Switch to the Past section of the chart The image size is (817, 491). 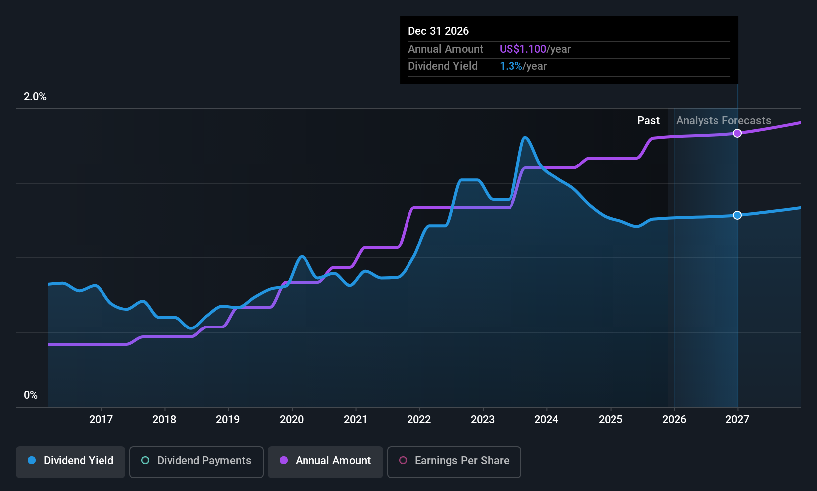pyautogui.click(x=648, y=120)
